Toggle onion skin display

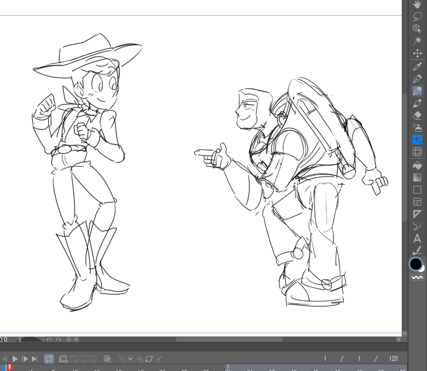107,359
